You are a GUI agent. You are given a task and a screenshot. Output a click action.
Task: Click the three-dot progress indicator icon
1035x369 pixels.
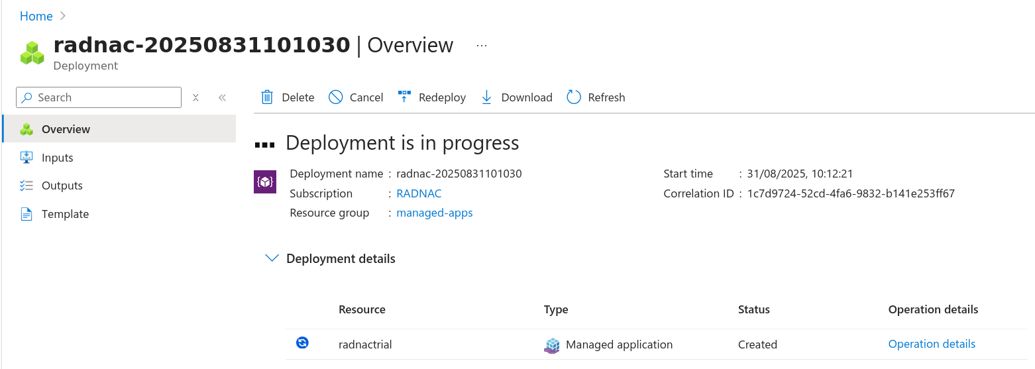pyautogui.click(x=264, y=144)
